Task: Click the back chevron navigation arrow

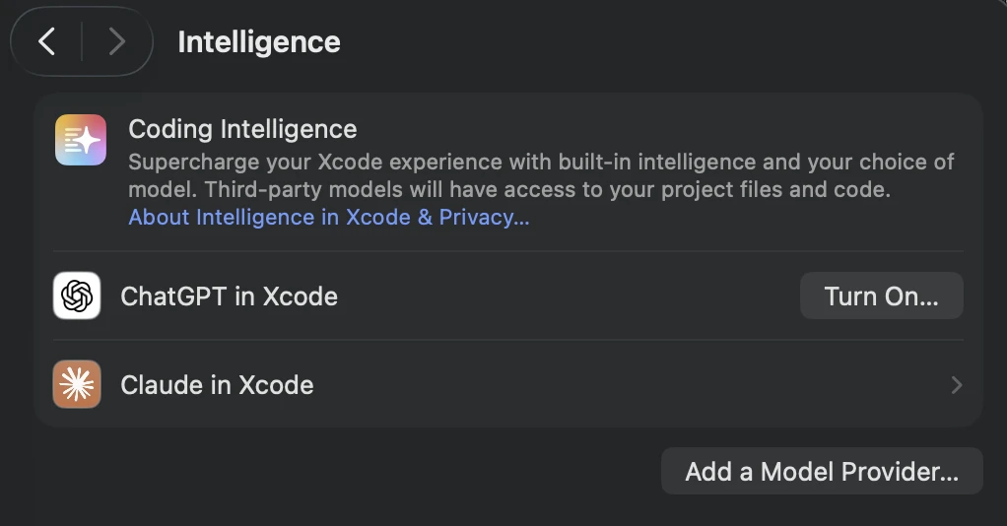Action: 46,41
